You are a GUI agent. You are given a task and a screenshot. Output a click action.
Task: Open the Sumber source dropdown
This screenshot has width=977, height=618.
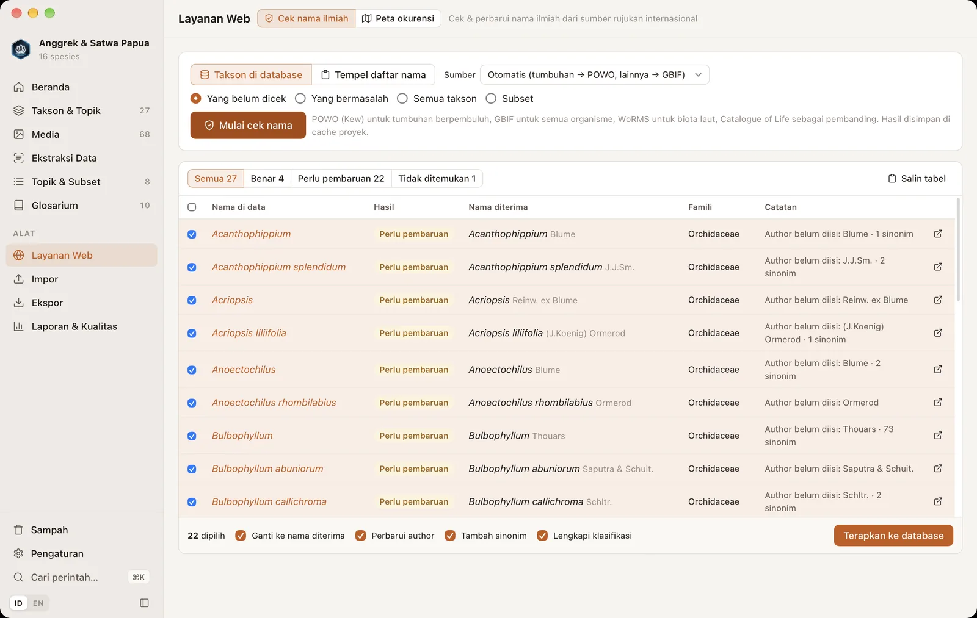coord(595,74)
